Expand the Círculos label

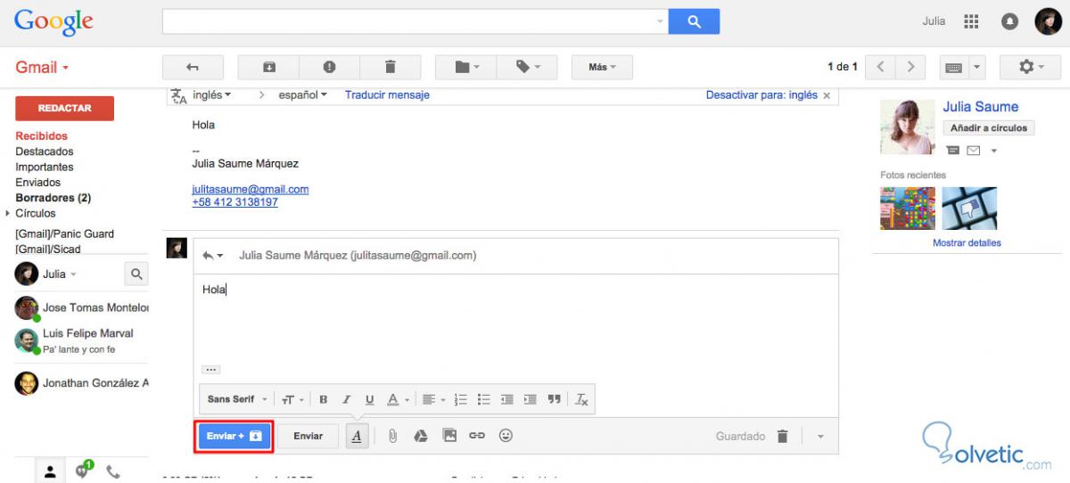point(8,214)
